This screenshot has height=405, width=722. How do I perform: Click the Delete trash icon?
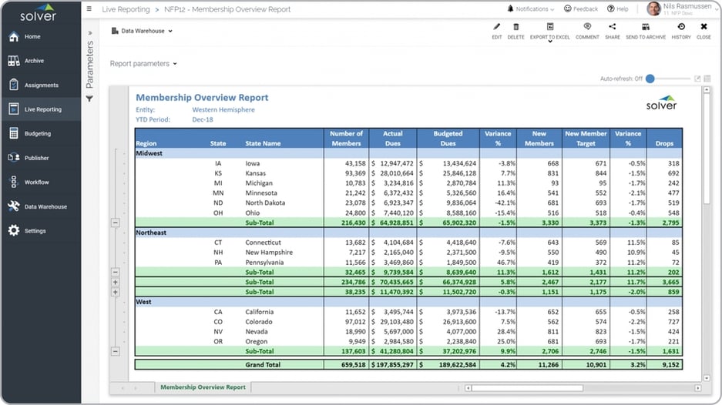click(x=515, y=27)
